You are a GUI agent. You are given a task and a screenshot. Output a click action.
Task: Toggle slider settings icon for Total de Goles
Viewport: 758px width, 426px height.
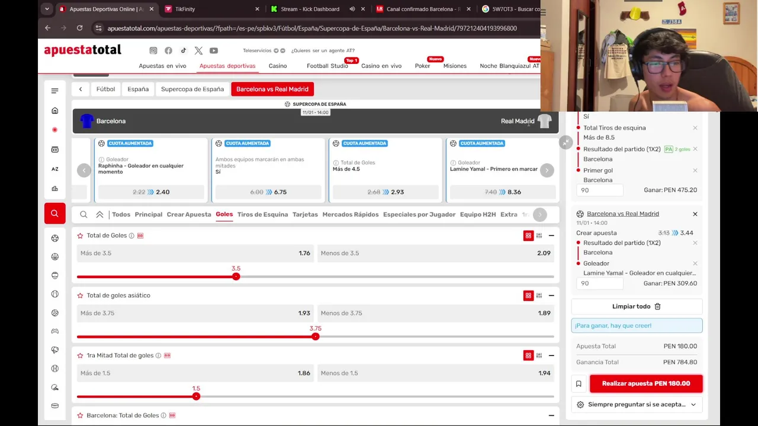coord(539,235)
